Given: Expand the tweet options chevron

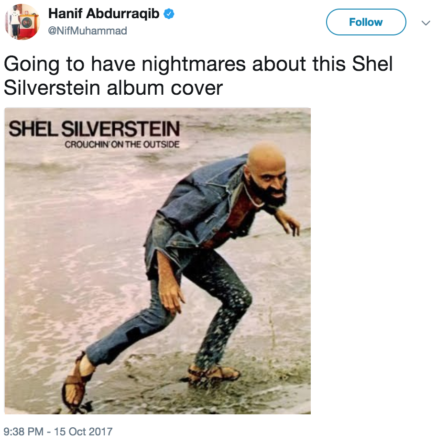Looking at the screenshot, I should (426, 22).
